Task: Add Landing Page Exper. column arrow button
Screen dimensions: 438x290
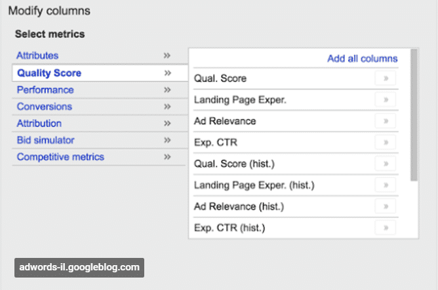Action: point(386,100)
